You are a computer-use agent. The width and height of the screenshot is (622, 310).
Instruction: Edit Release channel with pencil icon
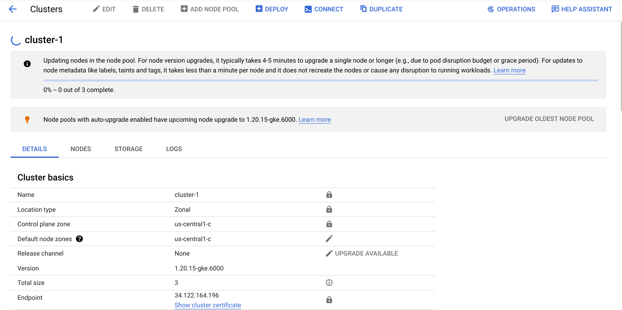pos(329,253)
